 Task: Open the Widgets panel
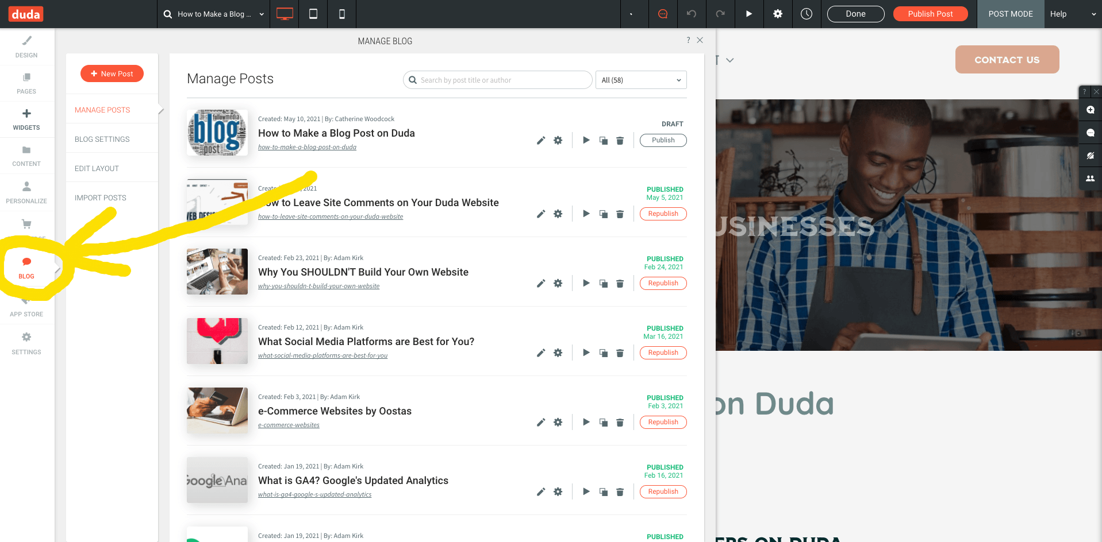26,119
